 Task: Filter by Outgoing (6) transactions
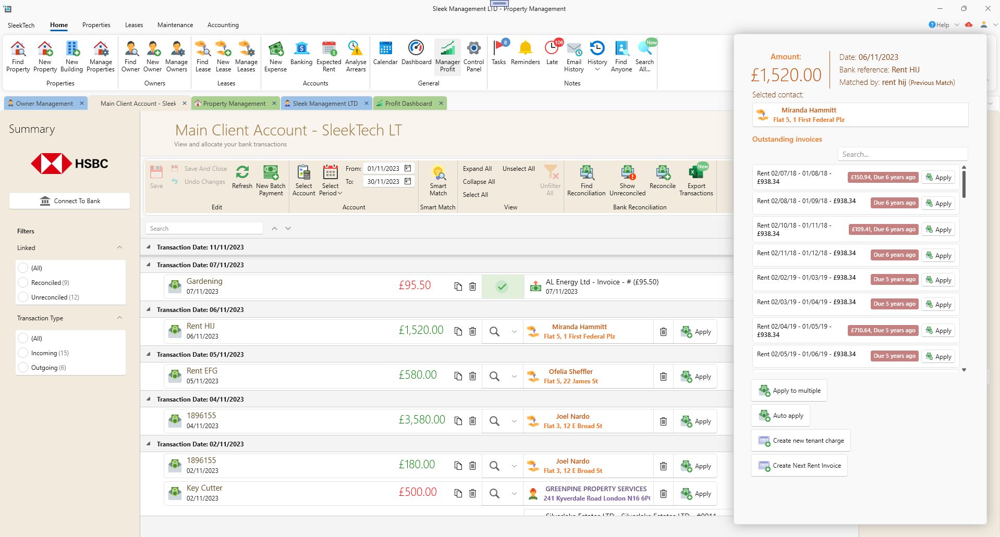[x=23, y=367]
